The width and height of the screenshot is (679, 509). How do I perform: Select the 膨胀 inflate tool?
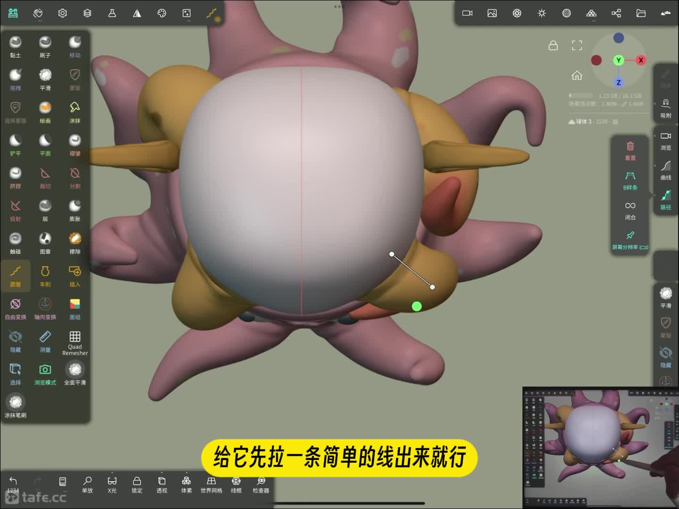click(75, 210)
